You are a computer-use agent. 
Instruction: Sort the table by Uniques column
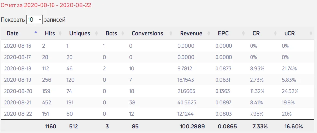80,33
